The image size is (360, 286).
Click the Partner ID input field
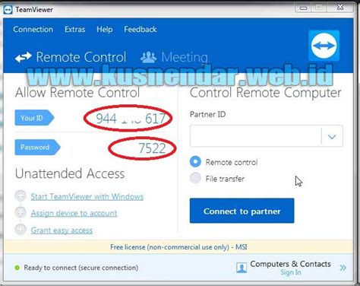[256, 136]
